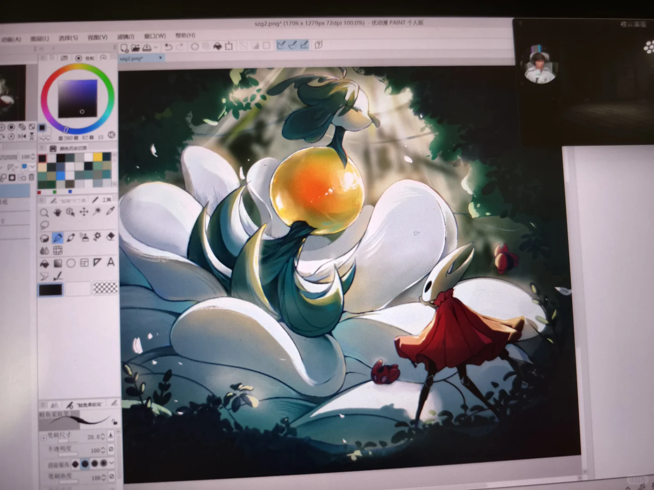654x490 pixels.
Task: Open the 选择(S) Select menu
Action: (68, 38)
